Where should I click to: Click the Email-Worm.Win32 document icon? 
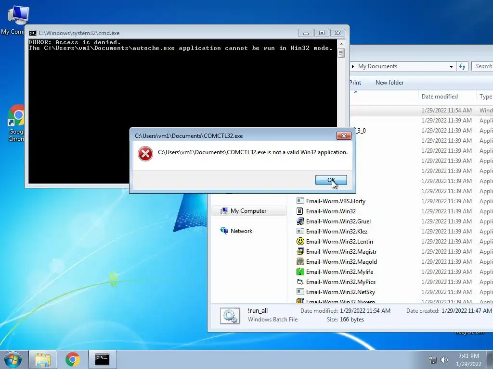(300, 211)
